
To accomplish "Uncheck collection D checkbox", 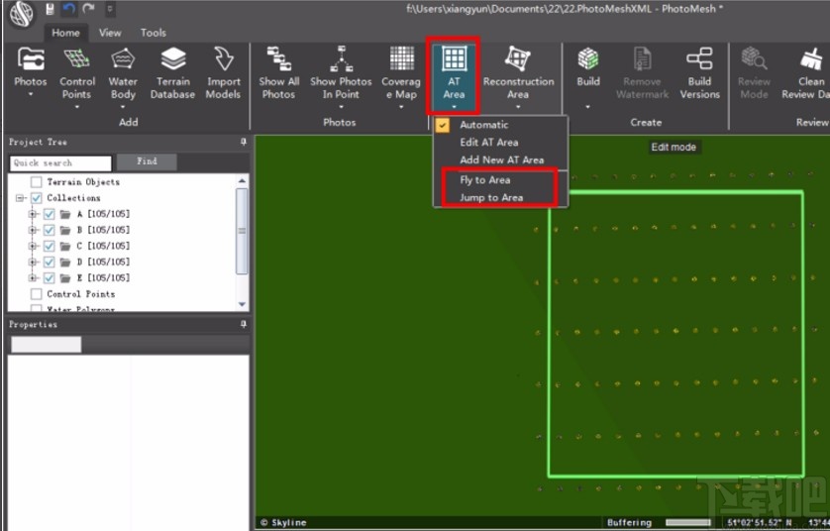I will pyautogui.click(x=49, y=263).
